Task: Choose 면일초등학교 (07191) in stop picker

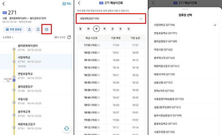Action: coord(185,33)
